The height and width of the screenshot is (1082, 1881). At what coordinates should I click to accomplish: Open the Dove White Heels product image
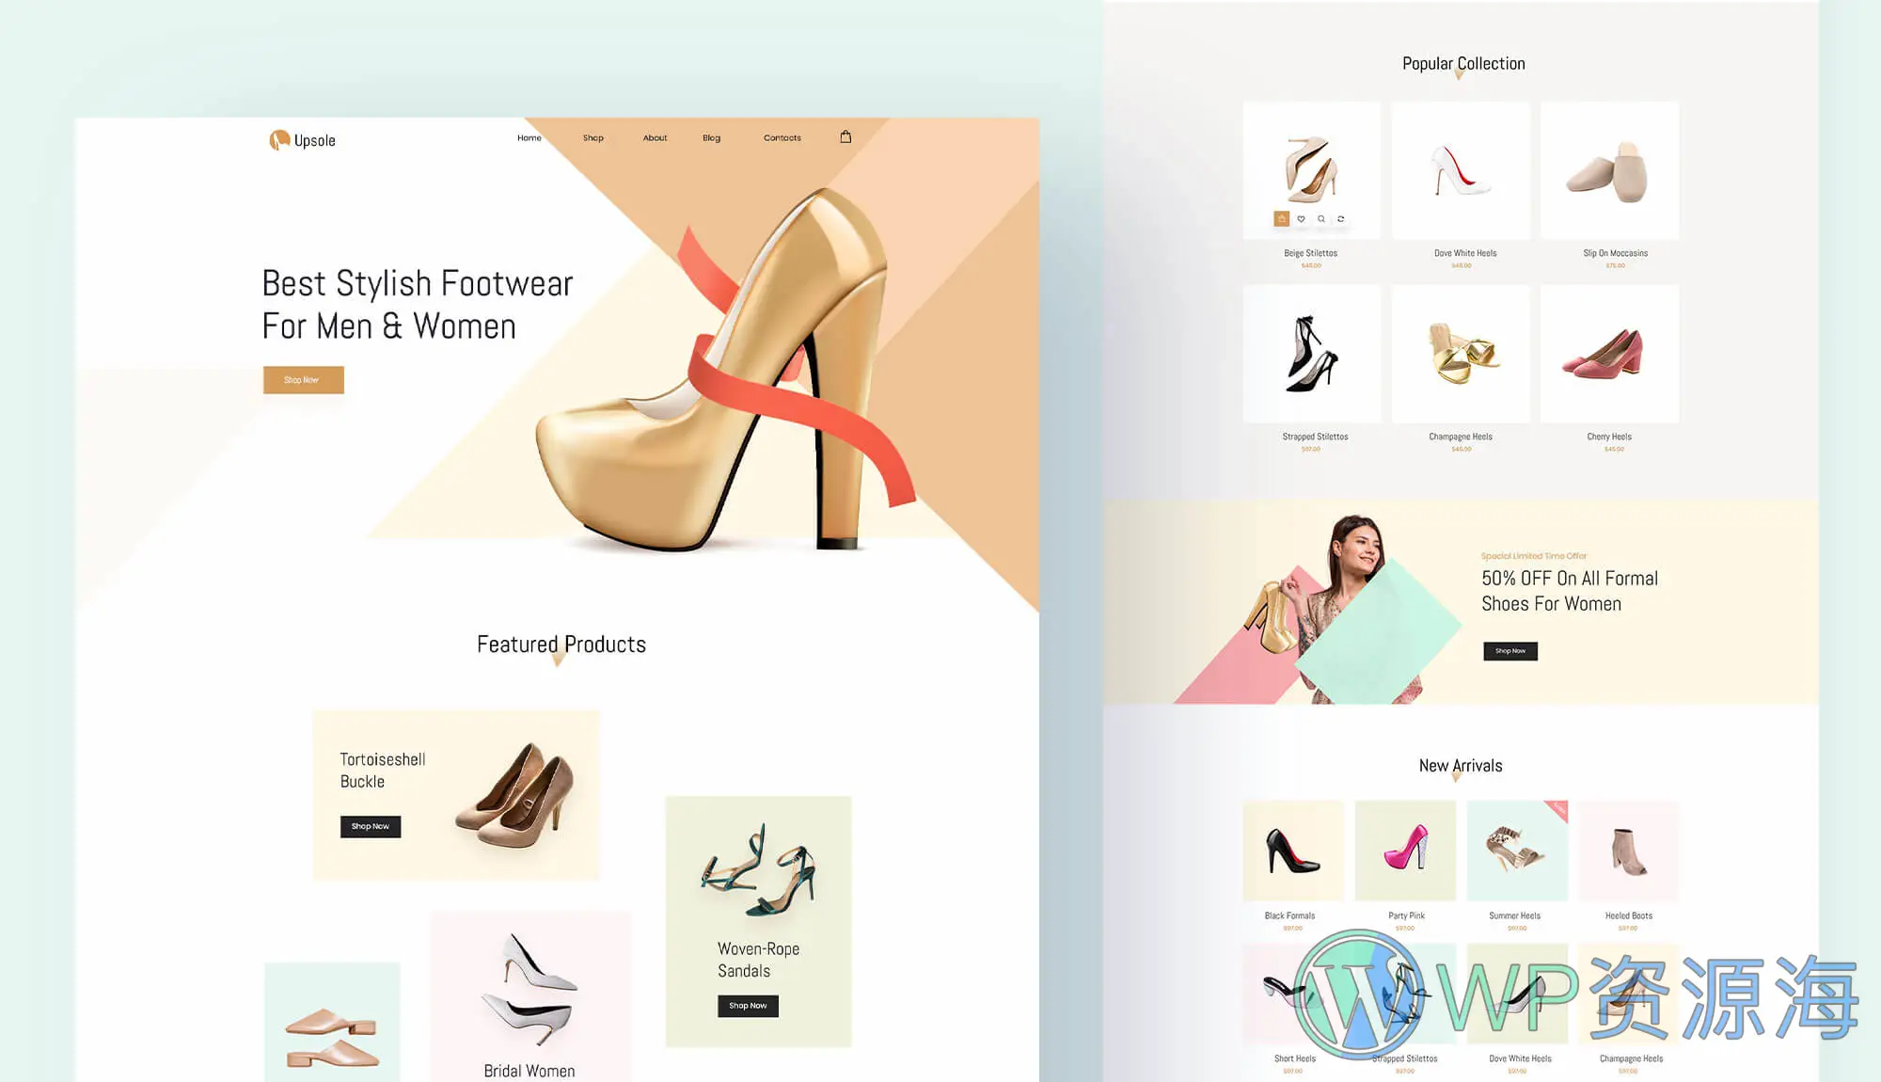click(1461, 170)
